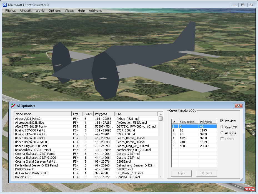Screen dimensions: 258x194
Task: Click the Defaults button
Action: point(207,173)
